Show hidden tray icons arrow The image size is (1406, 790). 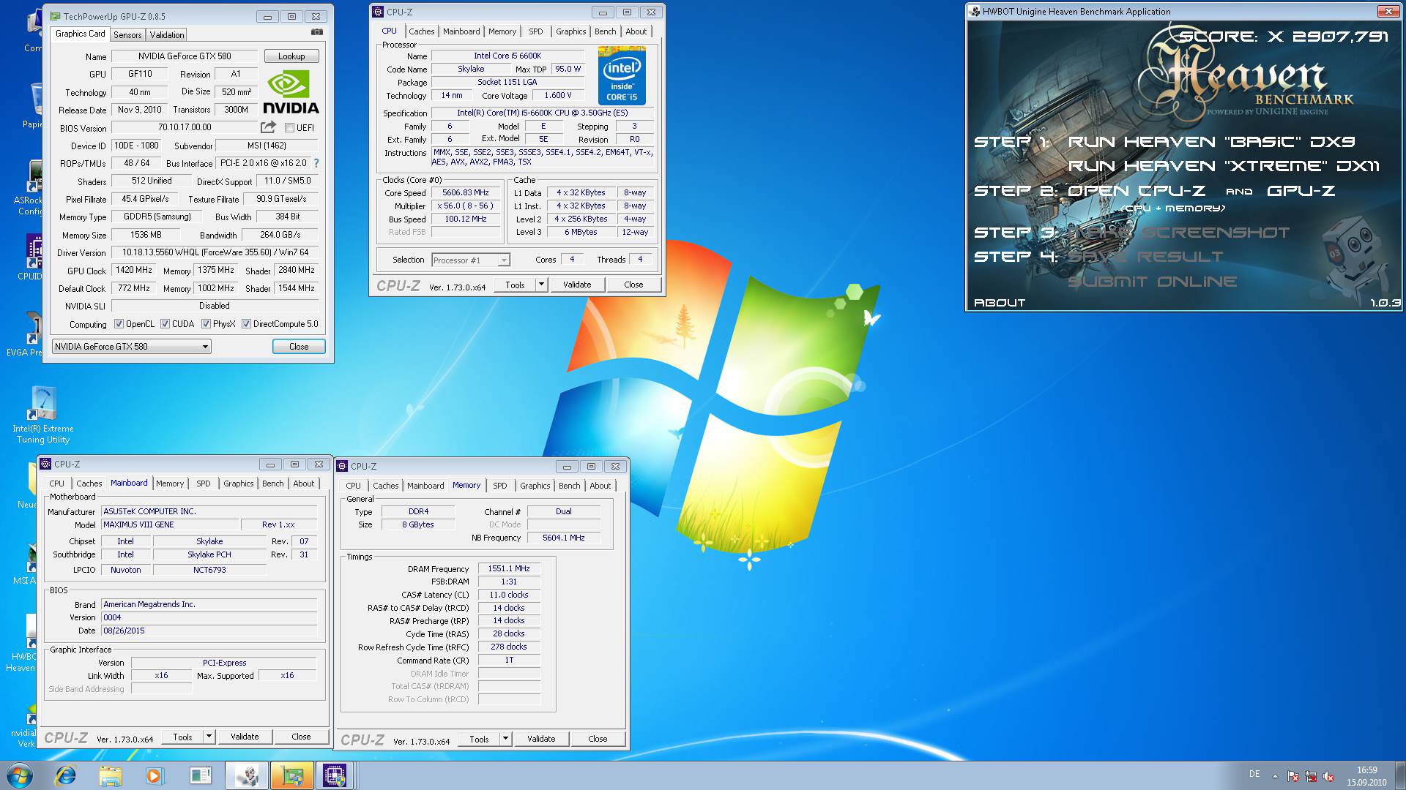coord(1275,776)
